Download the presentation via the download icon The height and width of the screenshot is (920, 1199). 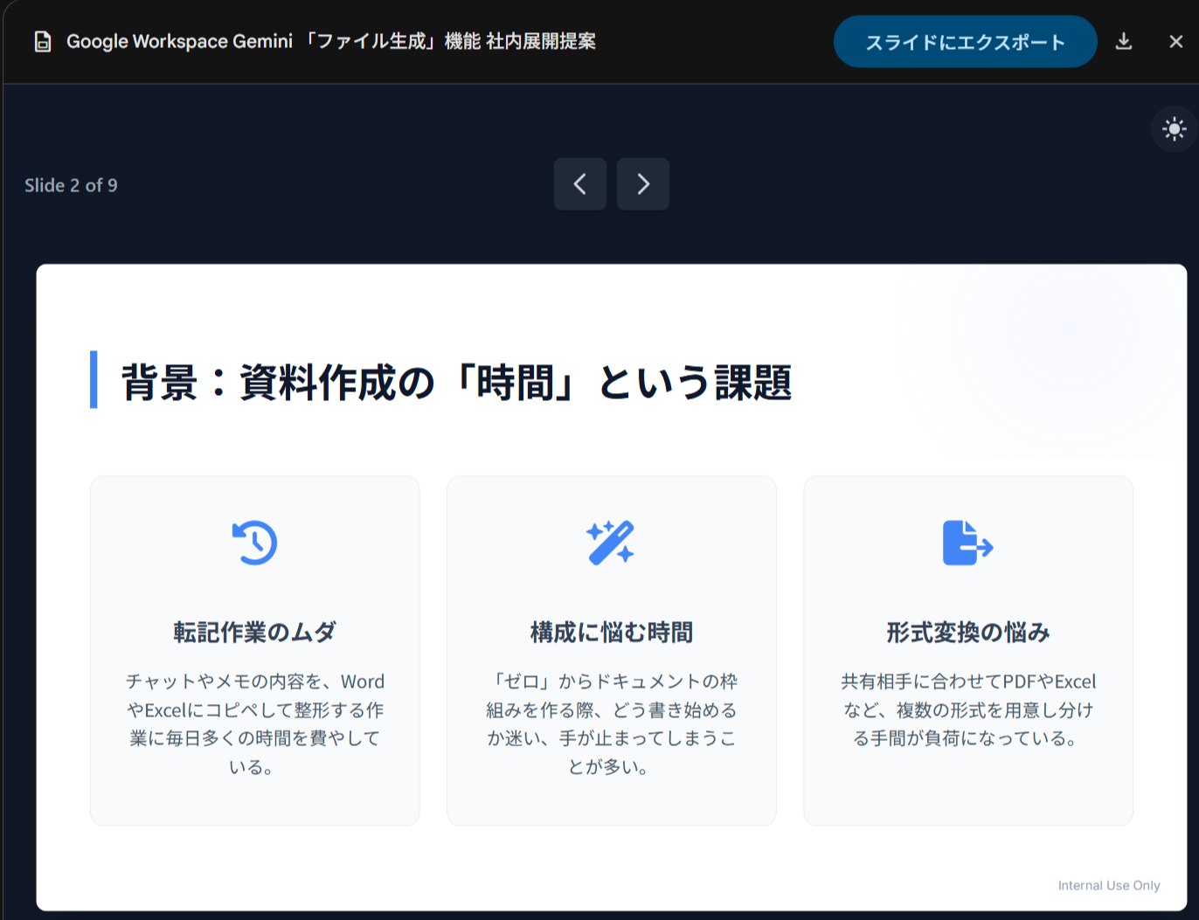pyautogui.click(x=1124, y=42)
